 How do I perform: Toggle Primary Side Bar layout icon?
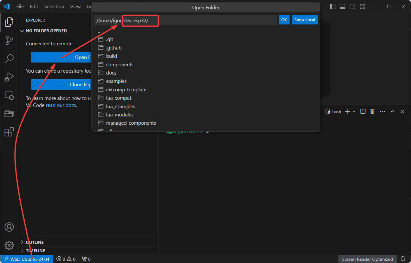coord(332,6)
